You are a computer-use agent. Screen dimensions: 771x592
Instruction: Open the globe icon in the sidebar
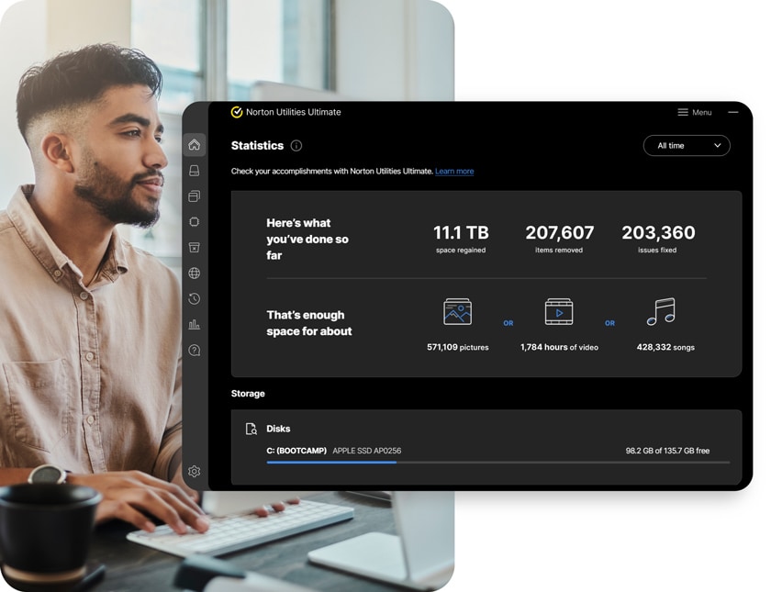(194, 274)
